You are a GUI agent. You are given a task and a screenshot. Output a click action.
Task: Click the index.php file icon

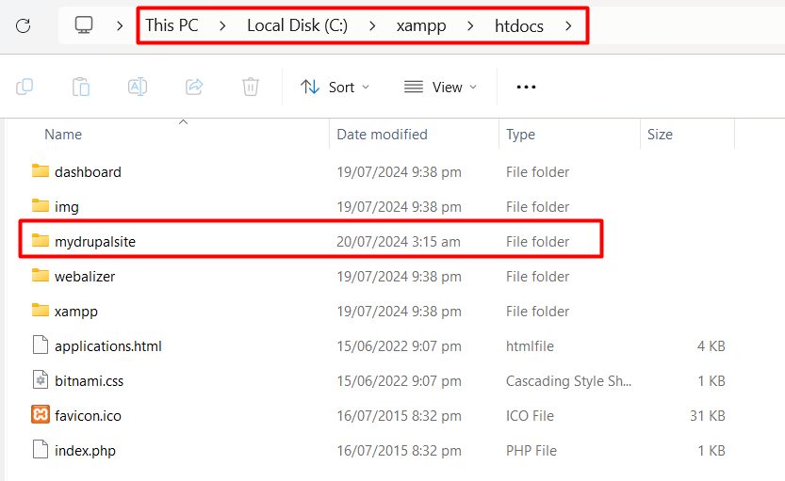click(x=41, y=450)
